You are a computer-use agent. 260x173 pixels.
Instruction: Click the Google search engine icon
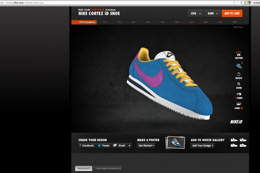[x=249, y=3]
